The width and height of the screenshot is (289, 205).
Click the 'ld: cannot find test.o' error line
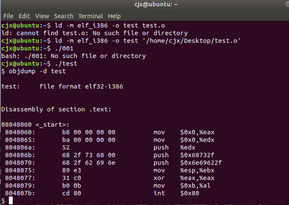[94, 33]
